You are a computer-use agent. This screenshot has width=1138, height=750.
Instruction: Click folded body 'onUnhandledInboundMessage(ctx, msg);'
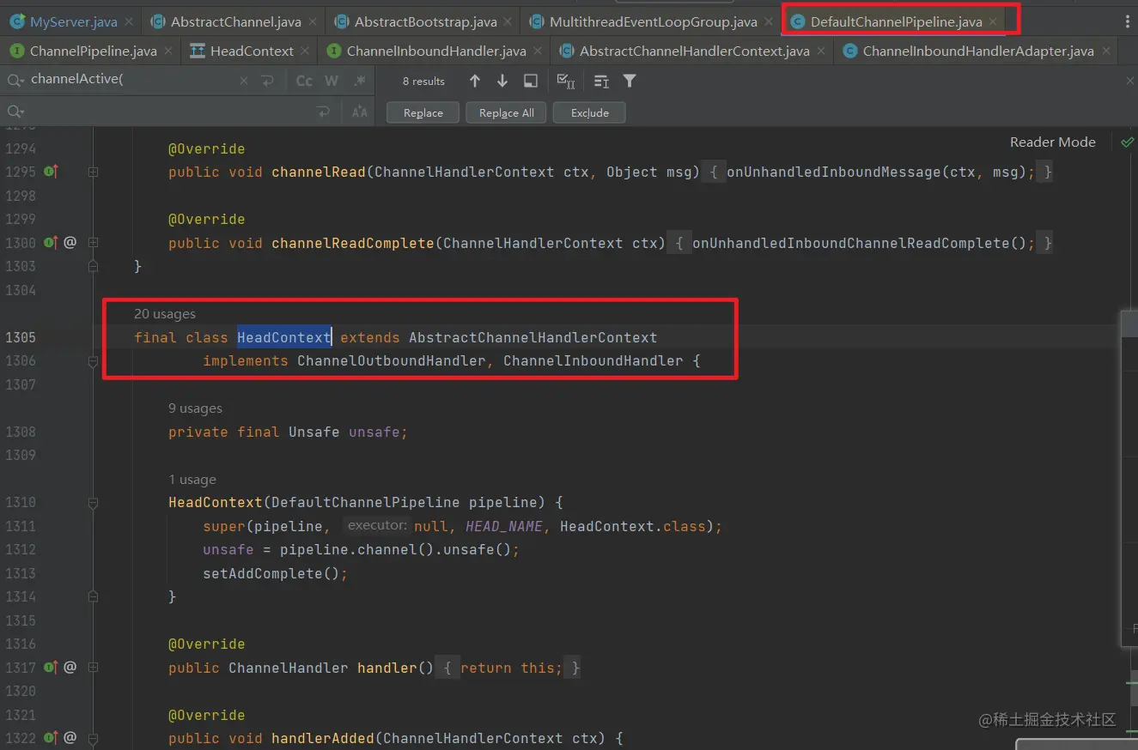tap(880, 172)
